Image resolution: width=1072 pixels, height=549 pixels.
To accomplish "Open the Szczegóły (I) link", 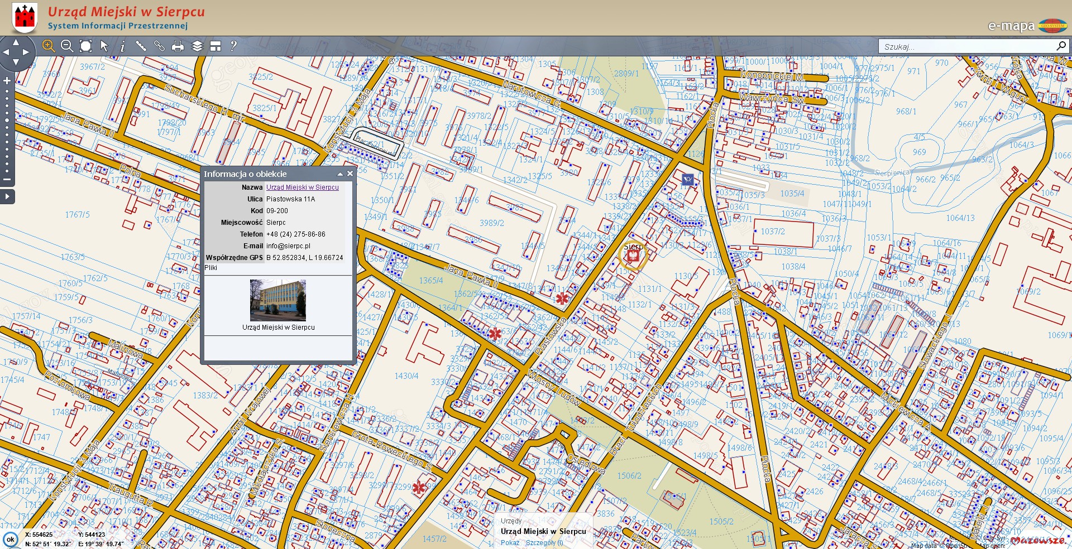I will 544,543.
